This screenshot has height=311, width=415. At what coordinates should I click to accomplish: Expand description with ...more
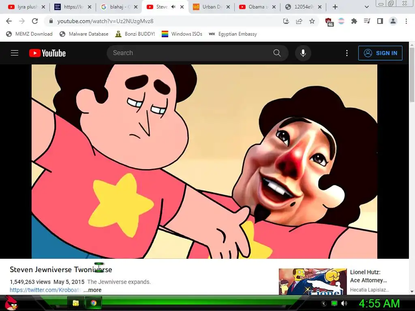coord(92,290)
